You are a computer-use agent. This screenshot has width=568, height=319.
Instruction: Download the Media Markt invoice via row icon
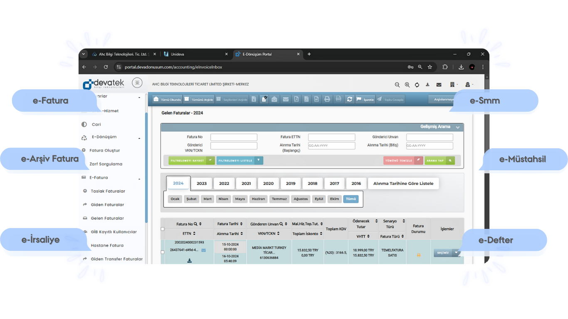point(190,260)
